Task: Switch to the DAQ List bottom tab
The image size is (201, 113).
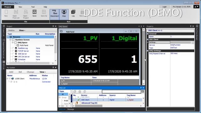Action: coord(62,109)
